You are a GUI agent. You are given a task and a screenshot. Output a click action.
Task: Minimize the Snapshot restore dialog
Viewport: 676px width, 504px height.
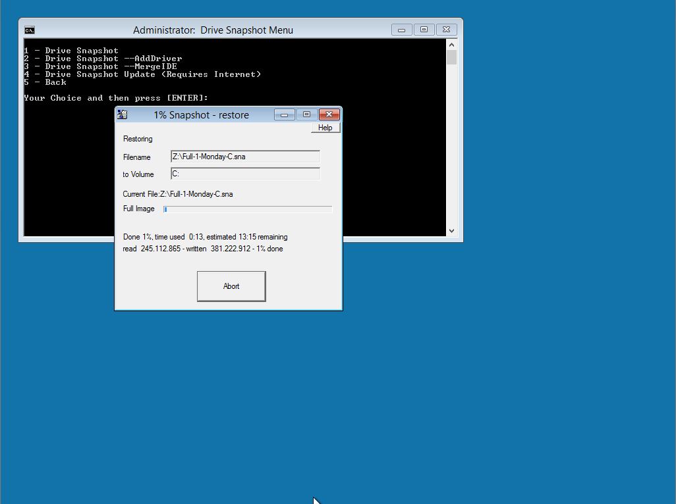[284, 114]
